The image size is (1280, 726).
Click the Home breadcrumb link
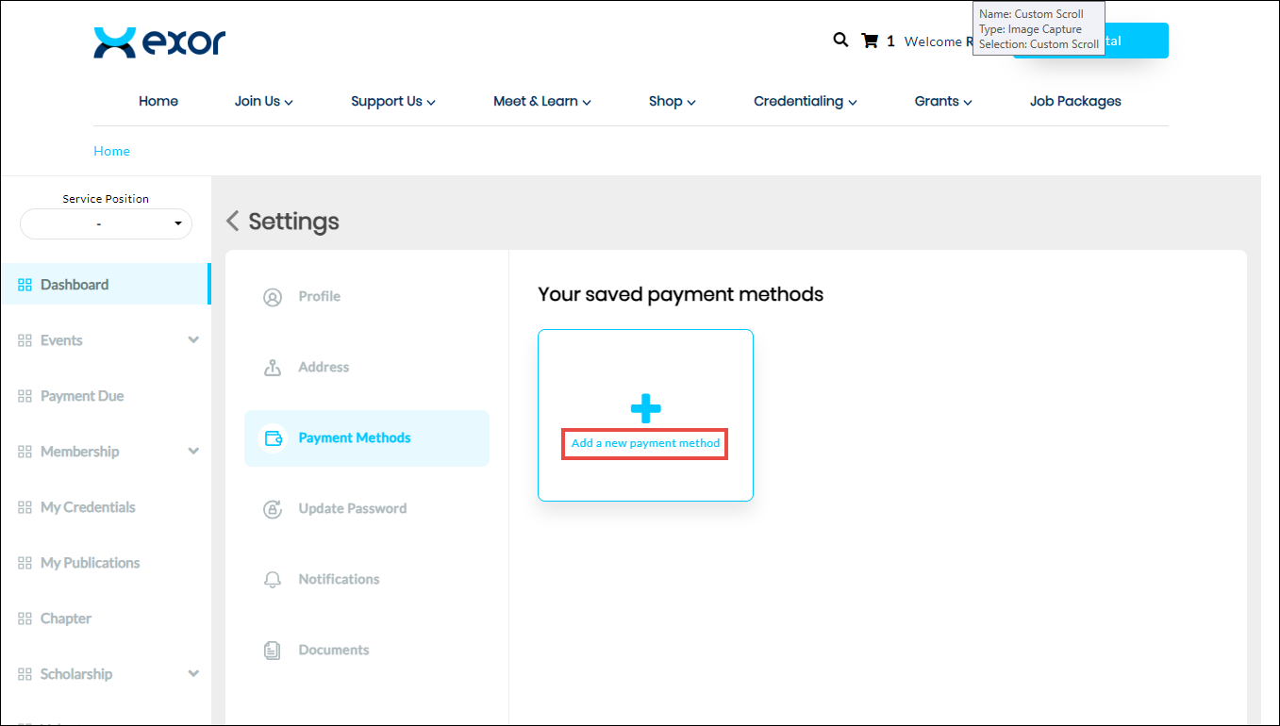coord(111,151)
